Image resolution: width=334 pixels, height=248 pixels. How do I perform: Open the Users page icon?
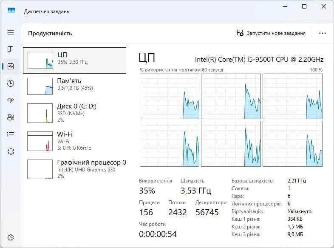click(11, 117)
